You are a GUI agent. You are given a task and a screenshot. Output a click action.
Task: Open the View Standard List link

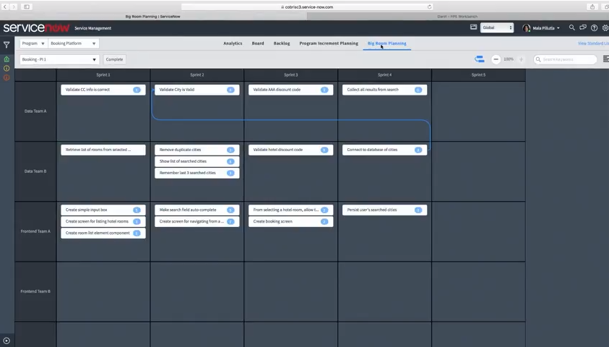click(x=593, y=43)
